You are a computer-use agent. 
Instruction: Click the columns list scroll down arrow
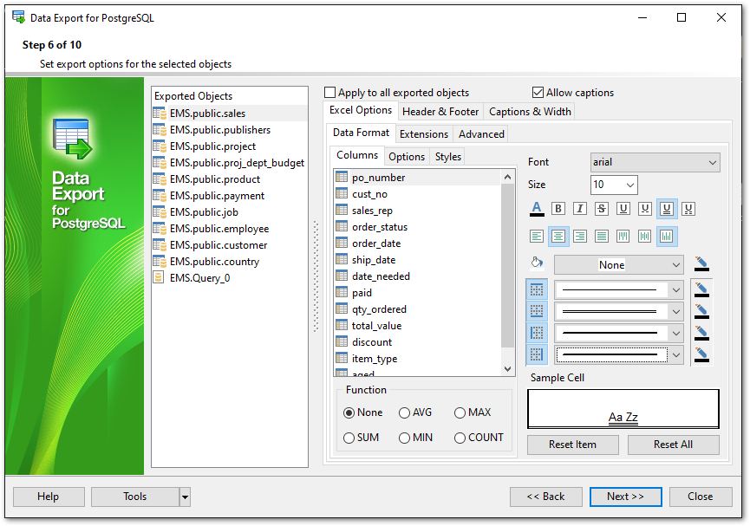click(507, 369)
